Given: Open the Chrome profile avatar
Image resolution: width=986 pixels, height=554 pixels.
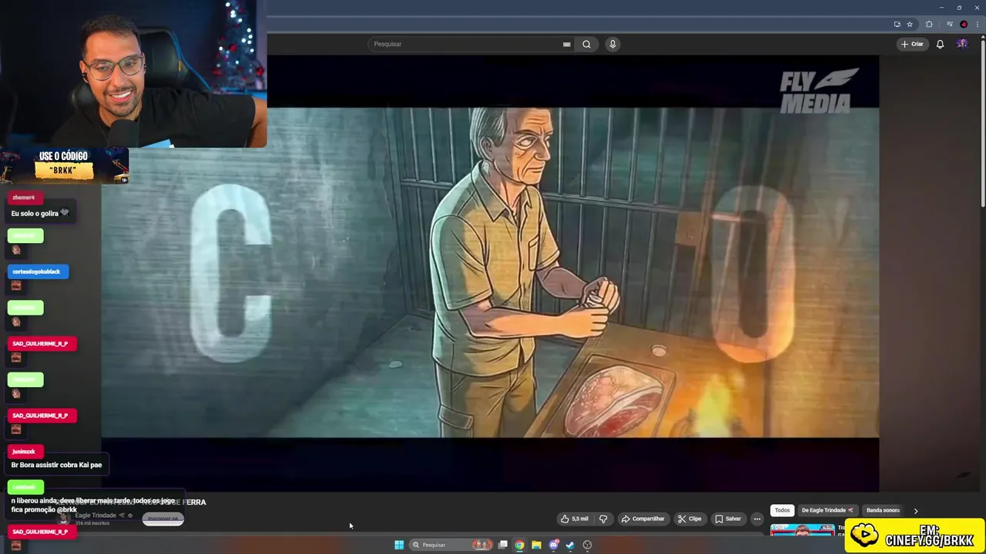Looking at the screenshot, I should click(x=964, y=24).
